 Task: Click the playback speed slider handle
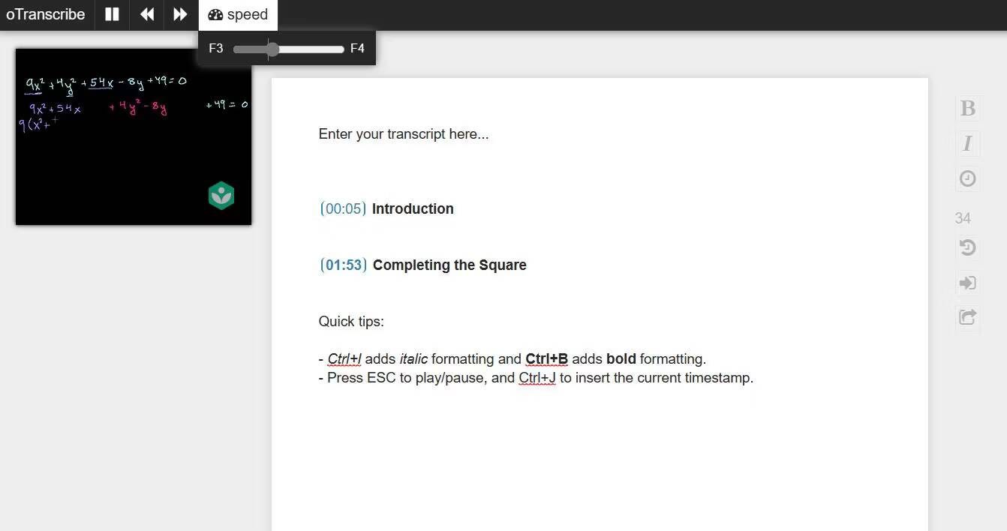272,49
